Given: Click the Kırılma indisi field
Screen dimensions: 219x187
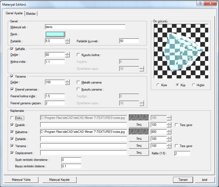Looking at the screenshot, I should tap(55, 62).
